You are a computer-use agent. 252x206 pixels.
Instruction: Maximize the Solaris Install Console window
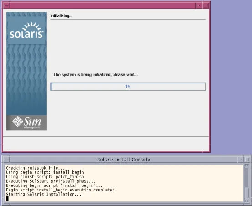247,160
